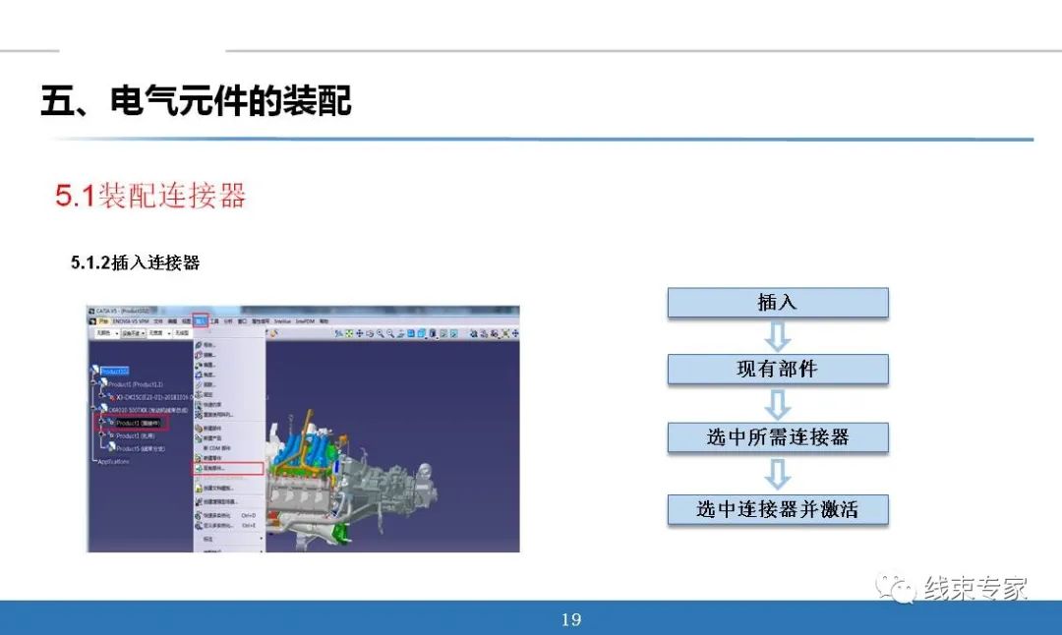The height and width of the screenshot is (635, 1062).
Task: Click the Fly mode icon in CATIA toolbar
Action: tap(338, 333)
